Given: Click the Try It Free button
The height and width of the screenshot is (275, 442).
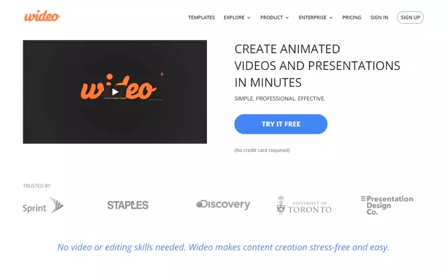Looking at the screenshot, I should [281, 124].
